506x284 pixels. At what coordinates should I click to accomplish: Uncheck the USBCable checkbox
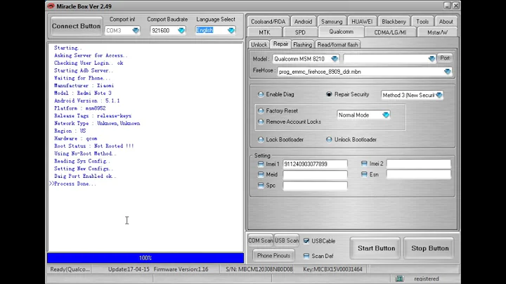coord(306,240)
